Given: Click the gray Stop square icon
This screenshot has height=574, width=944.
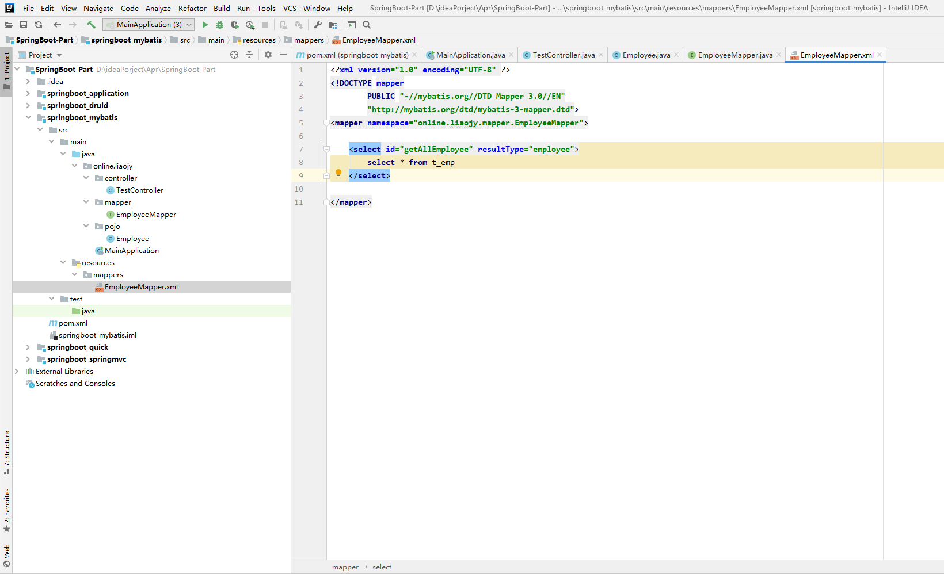Looking at the screenshot, I should point(265,25).
